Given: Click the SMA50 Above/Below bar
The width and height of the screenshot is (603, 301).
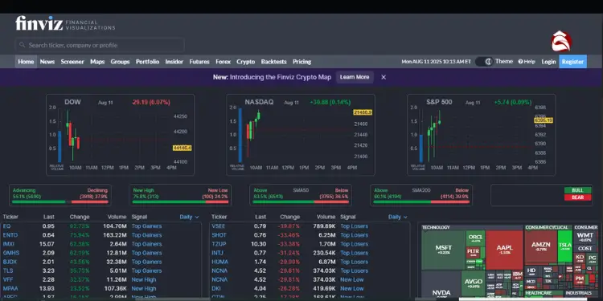Looking at the screenshot, I should [301, 202].
